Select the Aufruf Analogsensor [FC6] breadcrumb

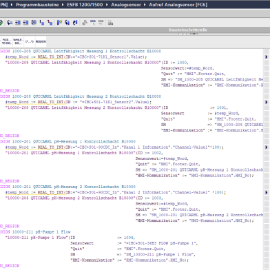178,5
